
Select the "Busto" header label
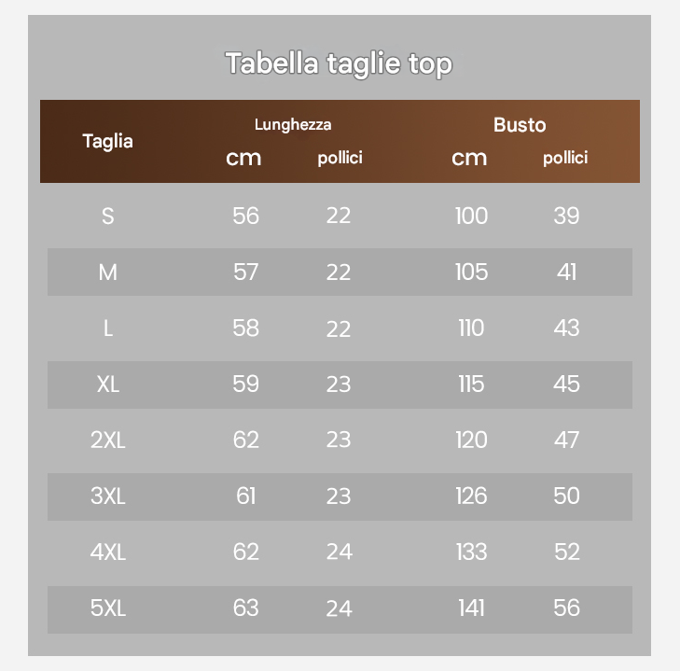pyautogui.click(x=520, y=124)
